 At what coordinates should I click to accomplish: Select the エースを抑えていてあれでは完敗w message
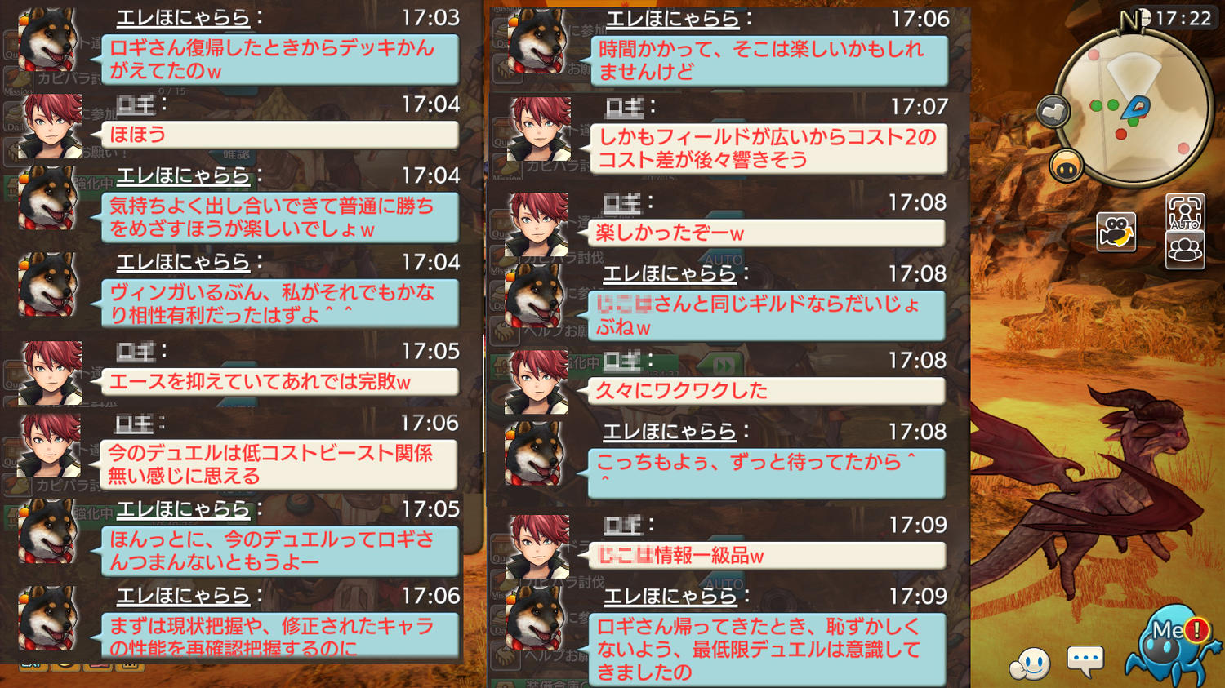point(279,382)
